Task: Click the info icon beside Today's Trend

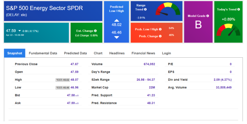Action: [239, 9]
